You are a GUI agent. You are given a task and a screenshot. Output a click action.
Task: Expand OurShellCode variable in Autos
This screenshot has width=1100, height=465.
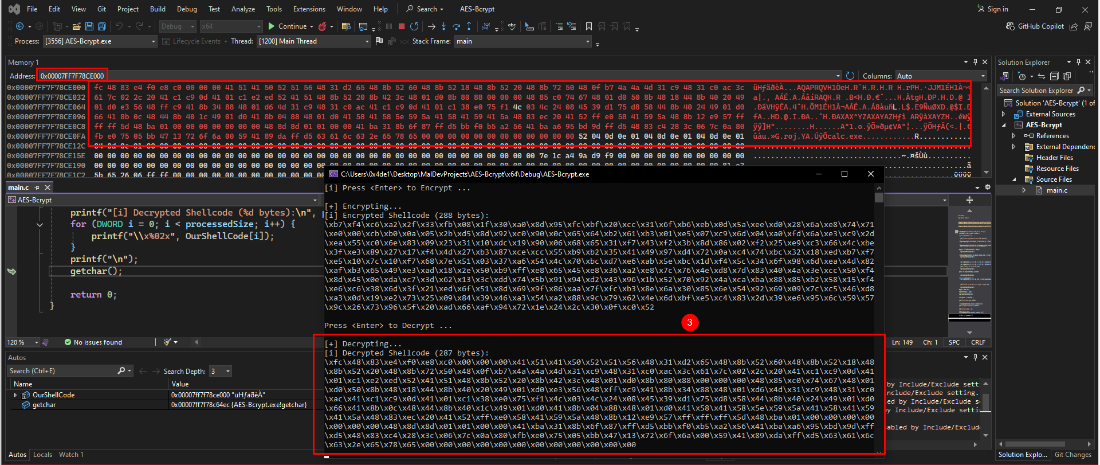point(15,395)
